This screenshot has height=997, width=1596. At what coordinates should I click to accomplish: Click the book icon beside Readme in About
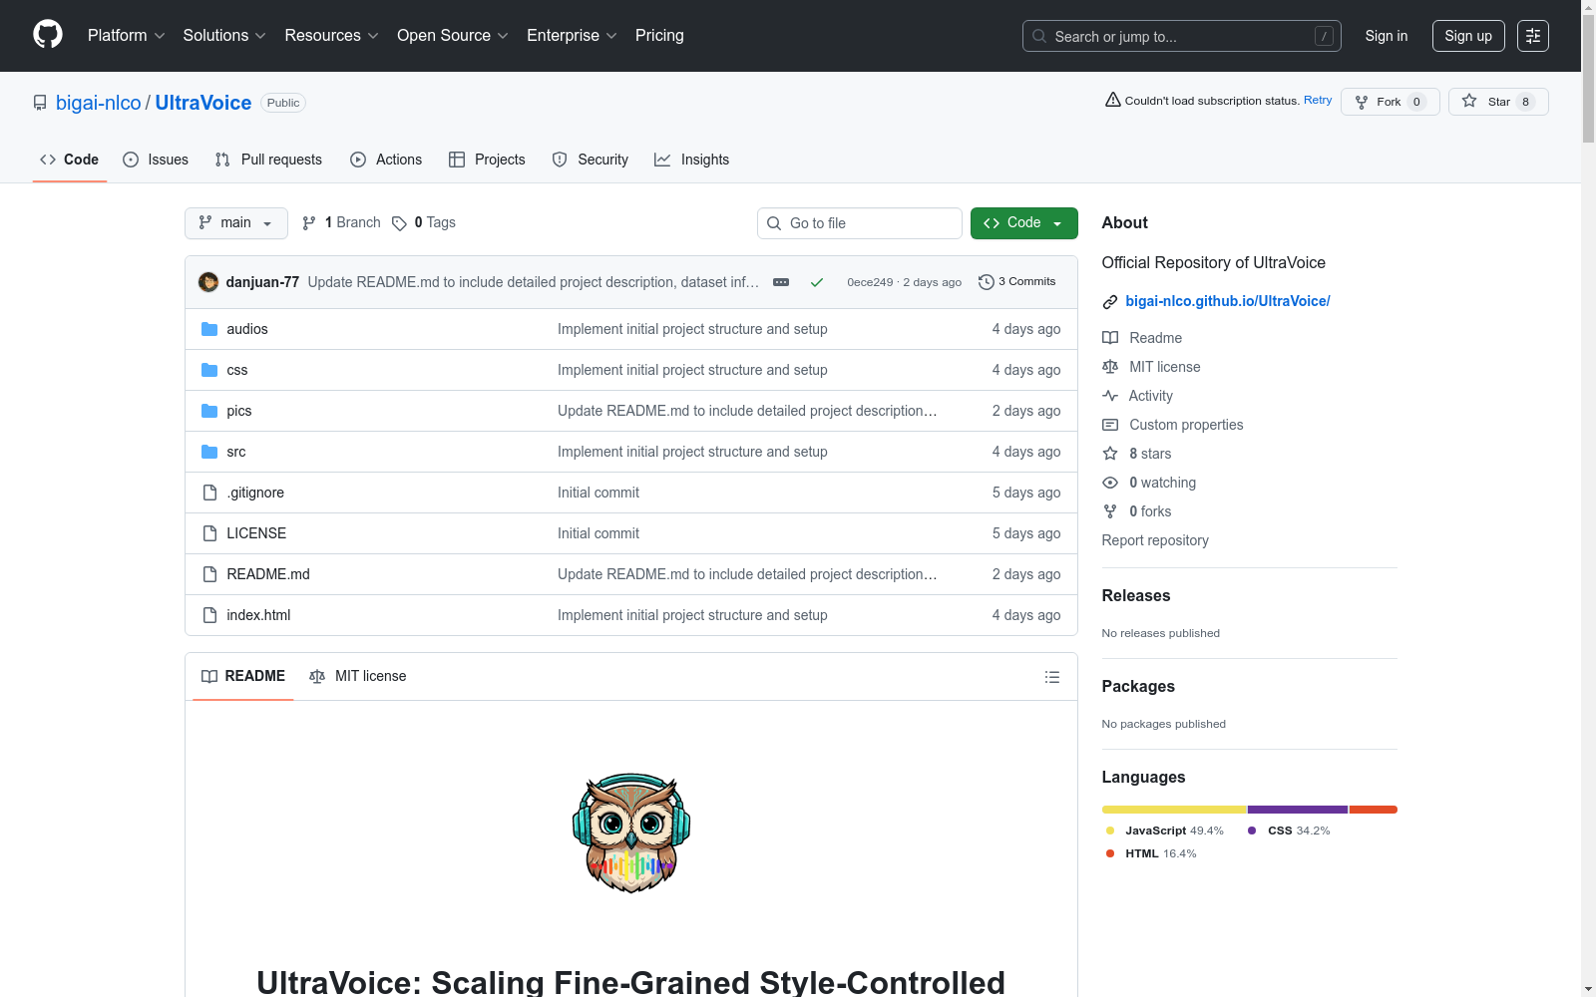[x=1110, y=338]
